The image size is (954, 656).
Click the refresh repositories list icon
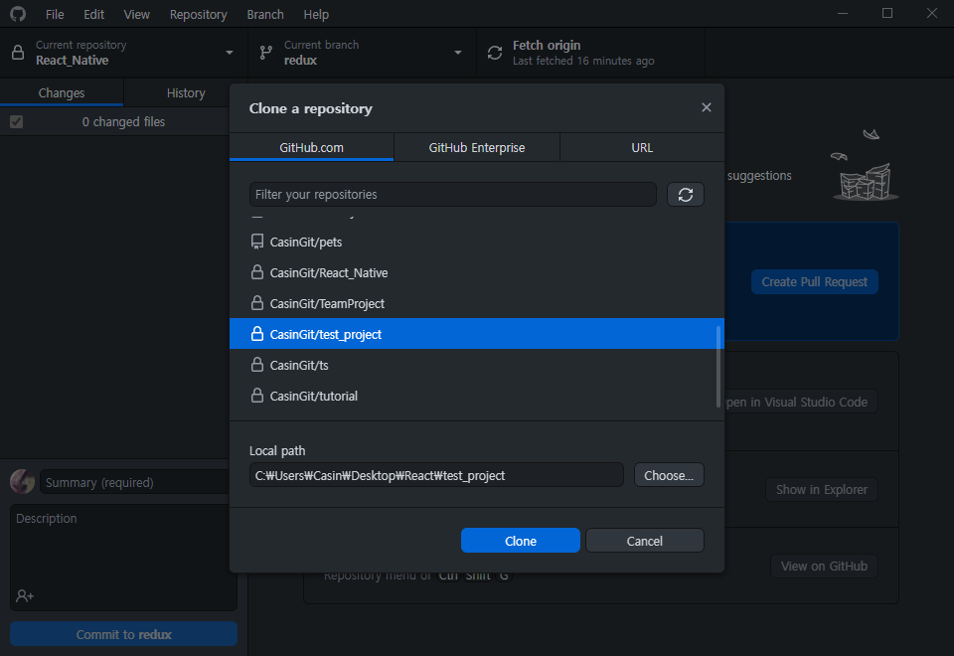[685, 195]
